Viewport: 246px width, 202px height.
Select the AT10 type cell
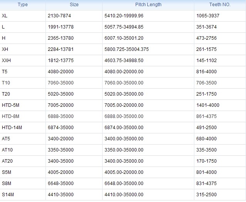pos(7,150)
